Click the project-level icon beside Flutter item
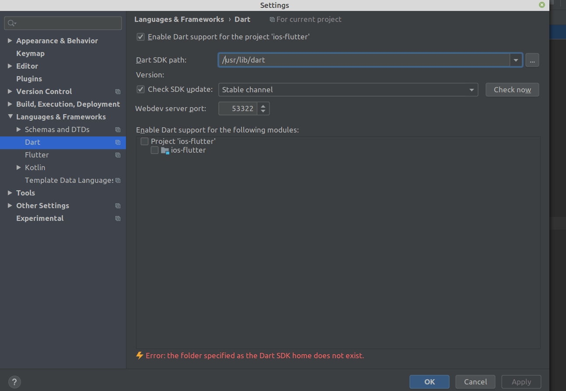 tap(118, 155)
